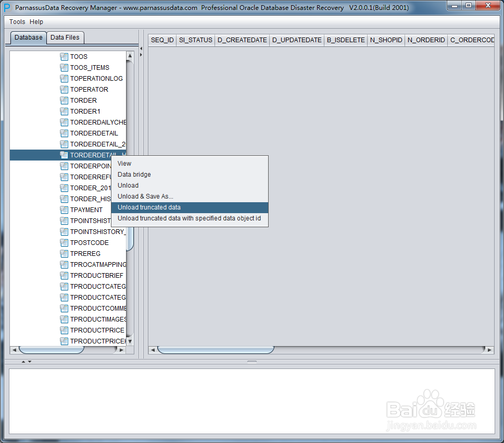
Task: Select Unload & Save As... option
Action: click(190, 196)
